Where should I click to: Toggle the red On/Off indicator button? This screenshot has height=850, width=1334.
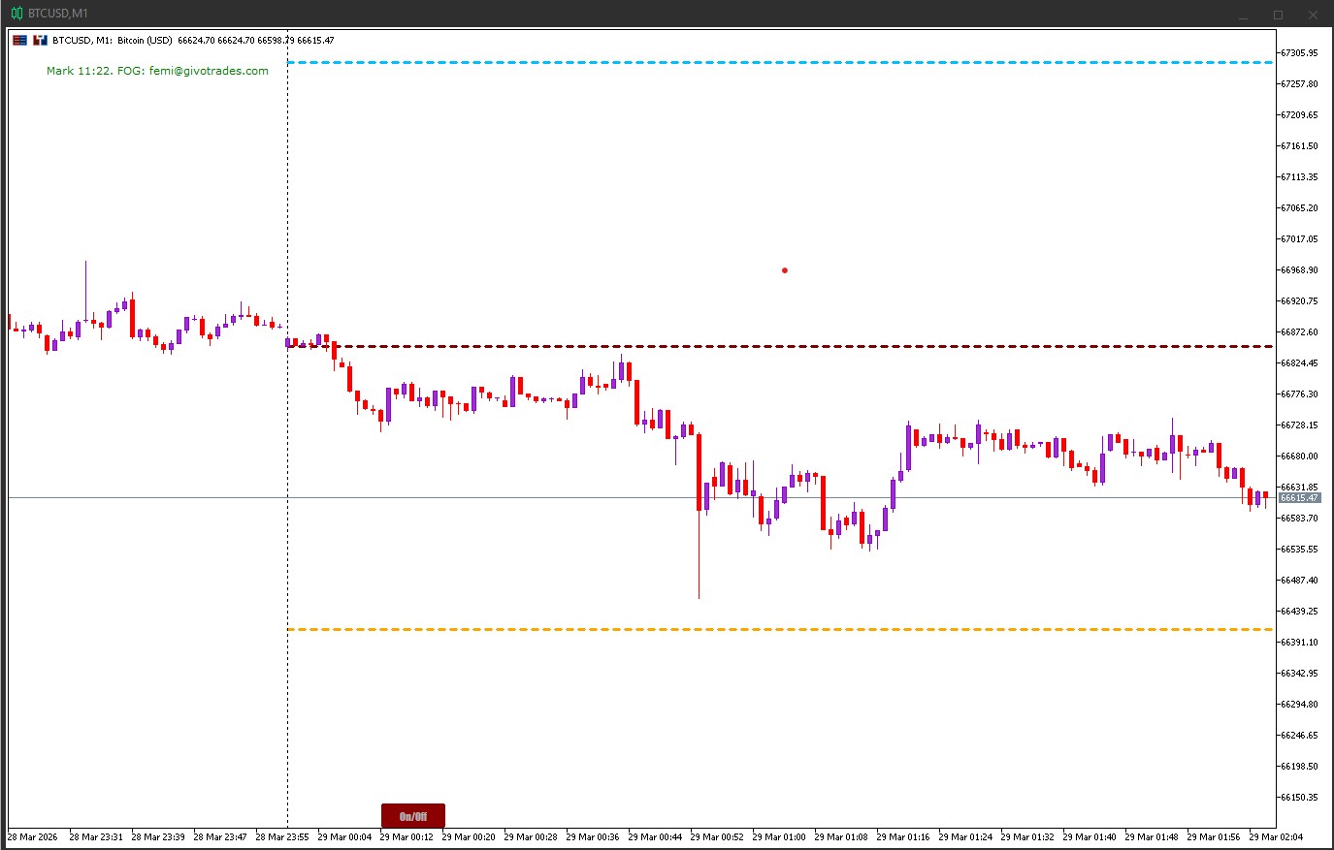[x=411, y=815]
